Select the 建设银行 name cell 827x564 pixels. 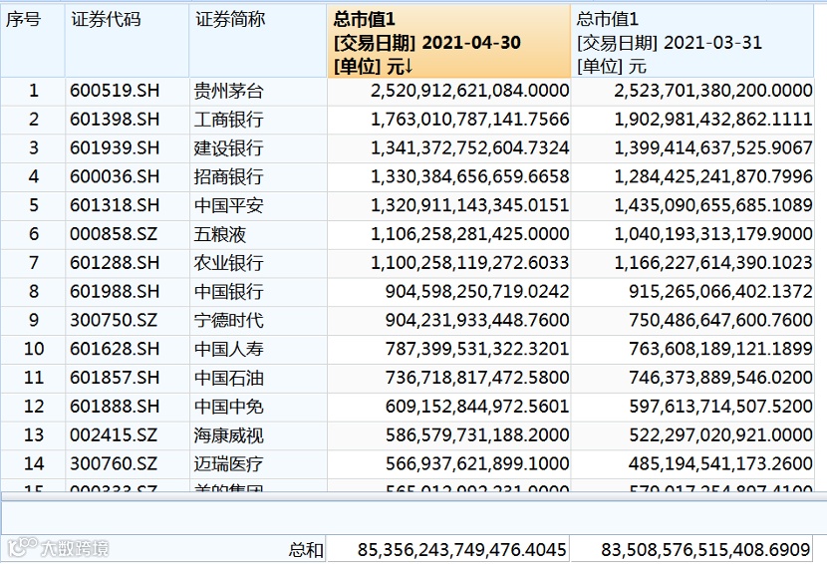pos(228,147)
